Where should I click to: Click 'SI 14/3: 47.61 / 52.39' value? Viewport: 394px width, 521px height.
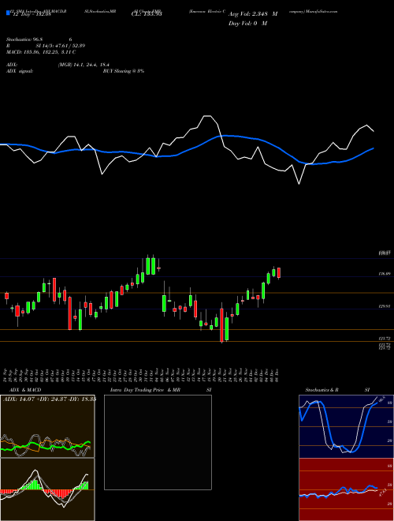(61, 46)
